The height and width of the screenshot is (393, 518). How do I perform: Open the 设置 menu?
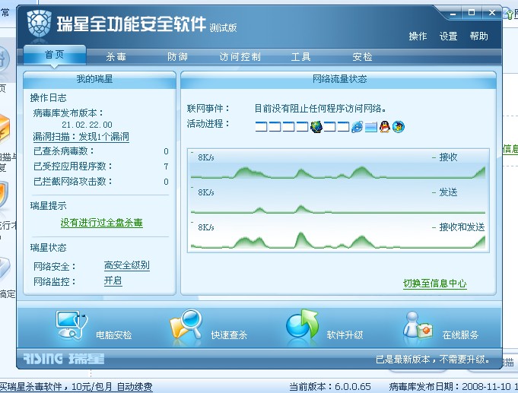point(448,36)
